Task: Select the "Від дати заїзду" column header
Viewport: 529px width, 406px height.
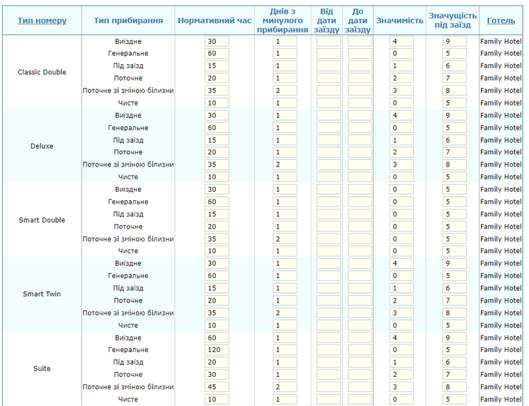Action: (327, 20)
